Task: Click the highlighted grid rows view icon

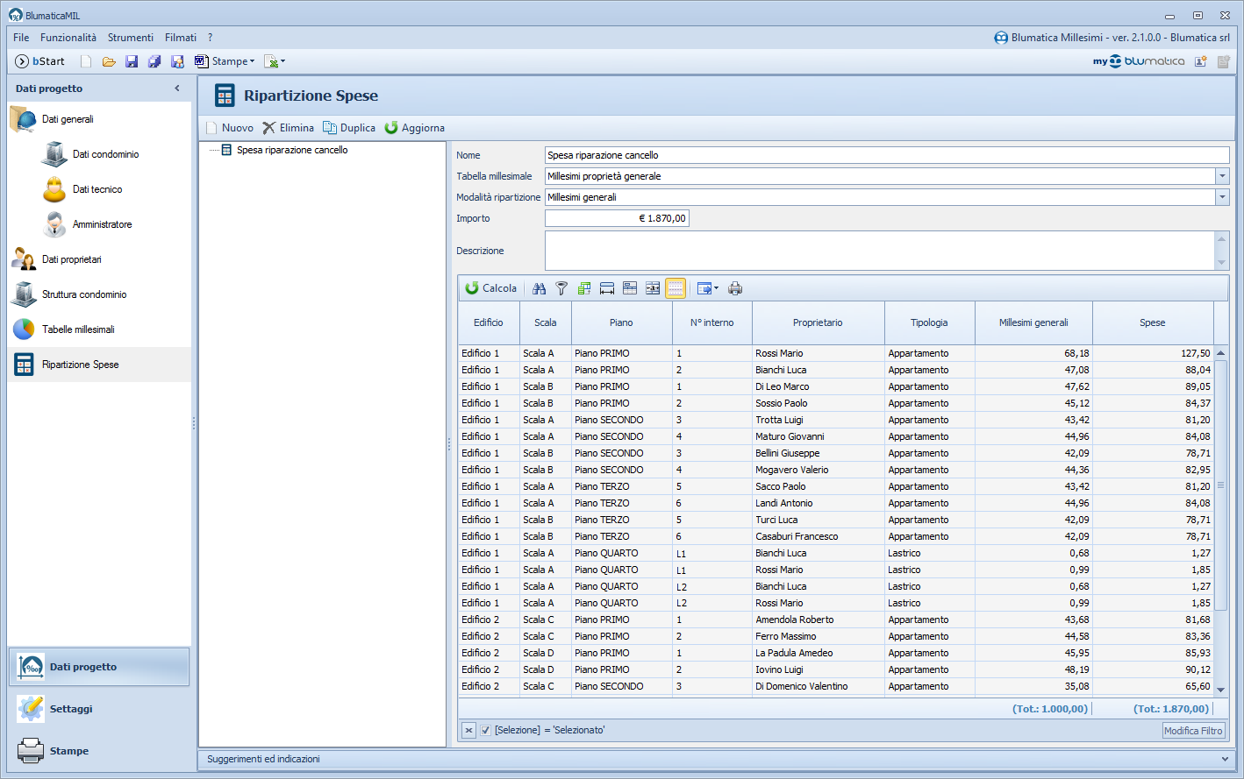Action: click(676, 288)
